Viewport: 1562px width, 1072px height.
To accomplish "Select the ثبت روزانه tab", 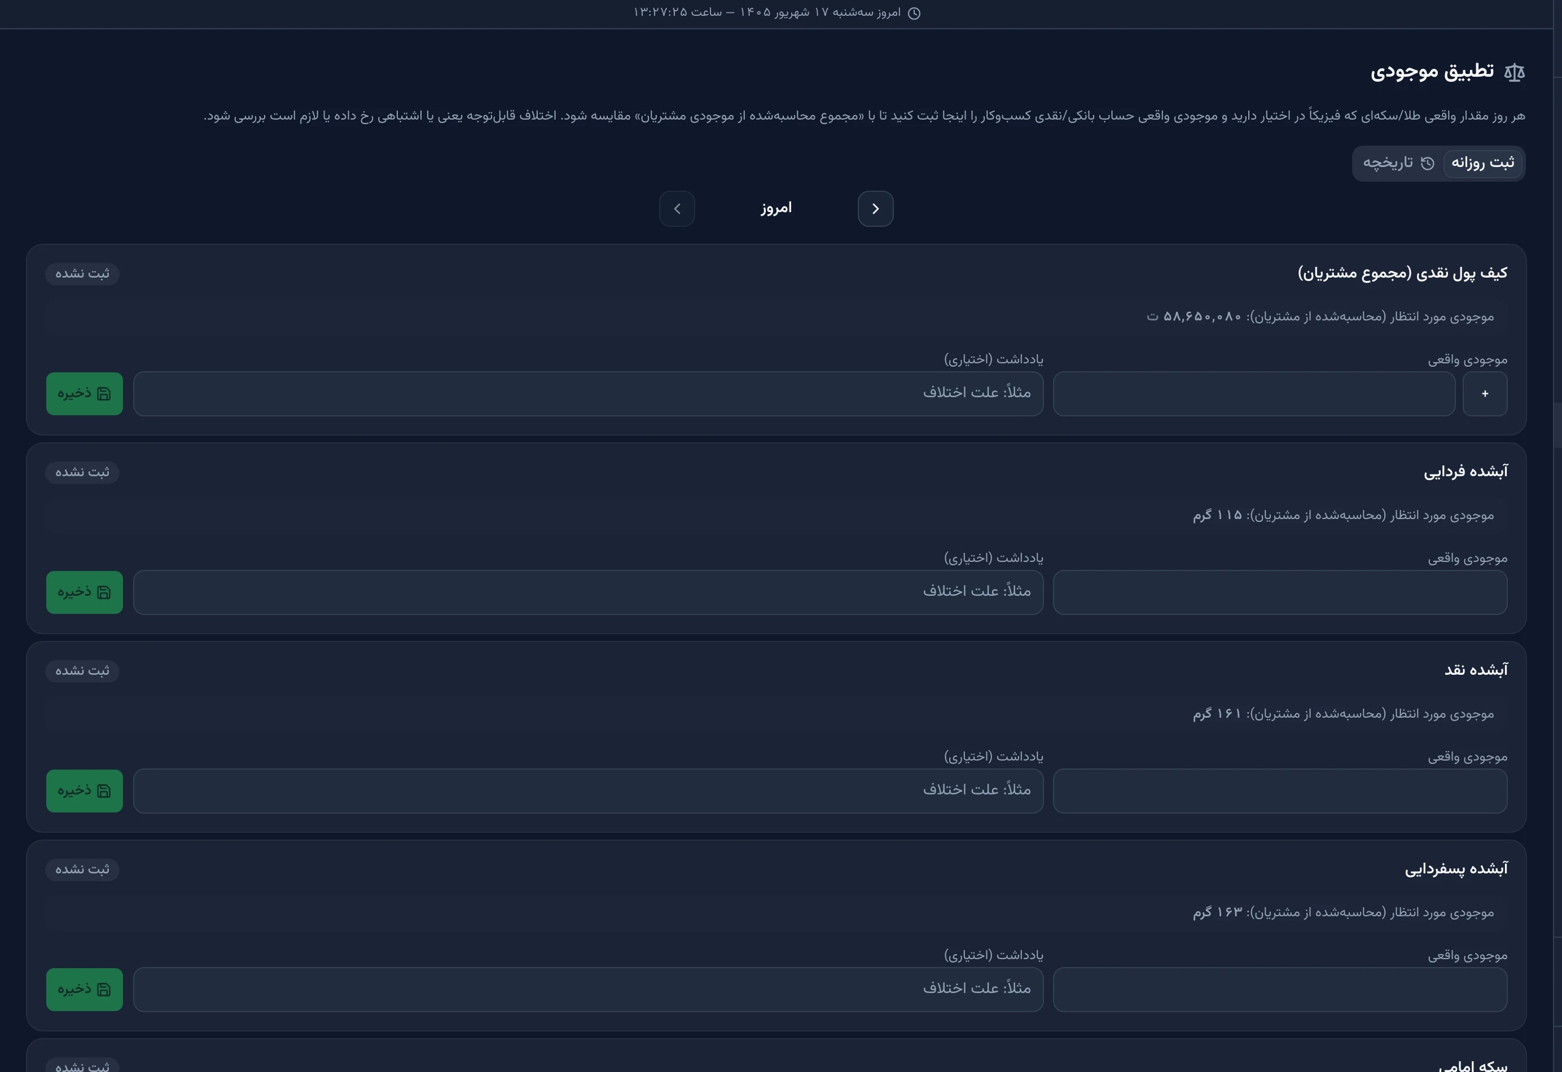I will [1482, 163].
